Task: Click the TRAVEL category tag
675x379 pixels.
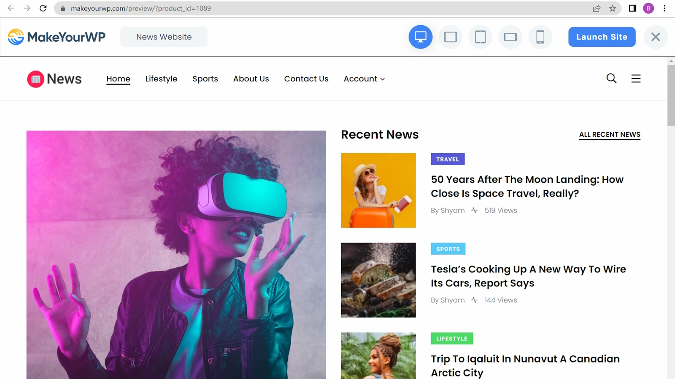Action: [x=448, y=159]
